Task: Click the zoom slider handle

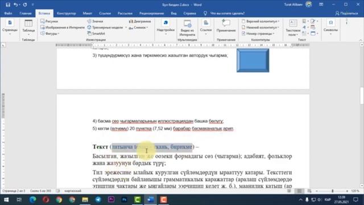Action: [332, 191]
